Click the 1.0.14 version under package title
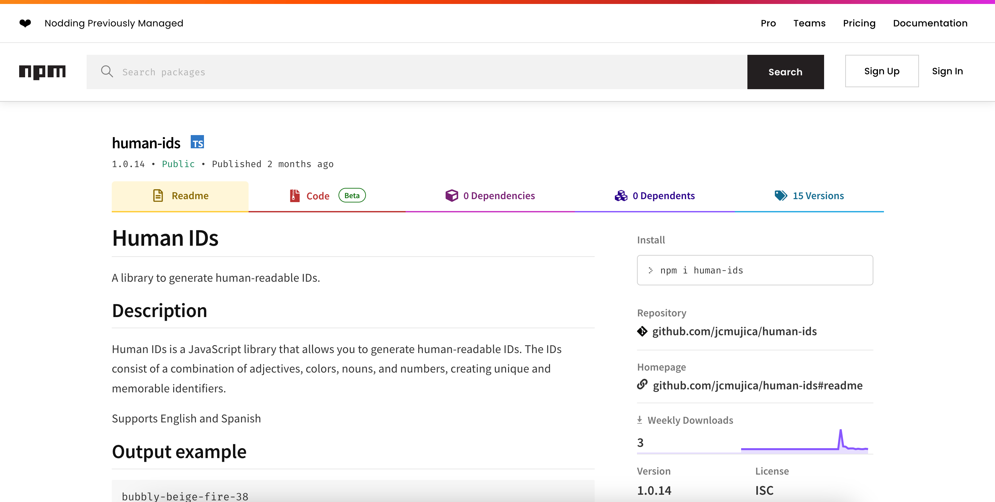The height and width of the screenshot is (502, 995). (x=128, y=164)
